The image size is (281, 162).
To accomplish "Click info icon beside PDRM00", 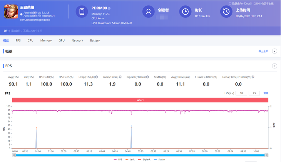I will pos(109,8).
